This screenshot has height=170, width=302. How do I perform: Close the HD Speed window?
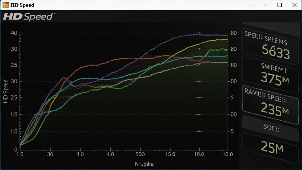pos(295,5)
